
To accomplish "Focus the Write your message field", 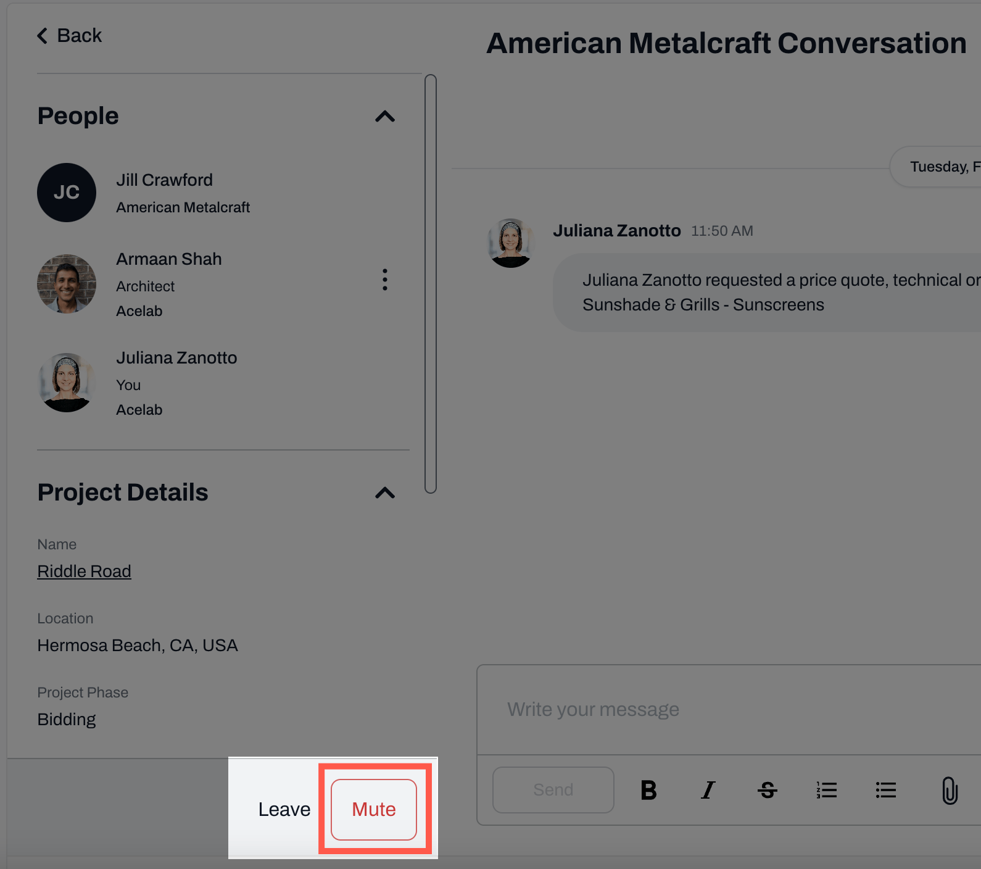I will 729,710.
